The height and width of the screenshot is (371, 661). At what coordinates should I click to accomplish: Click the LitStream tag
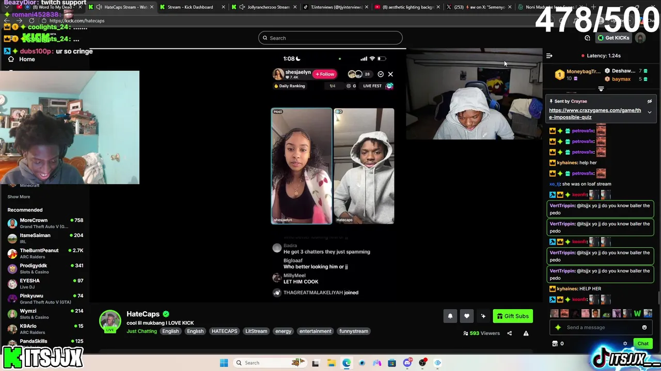point(256,331)
